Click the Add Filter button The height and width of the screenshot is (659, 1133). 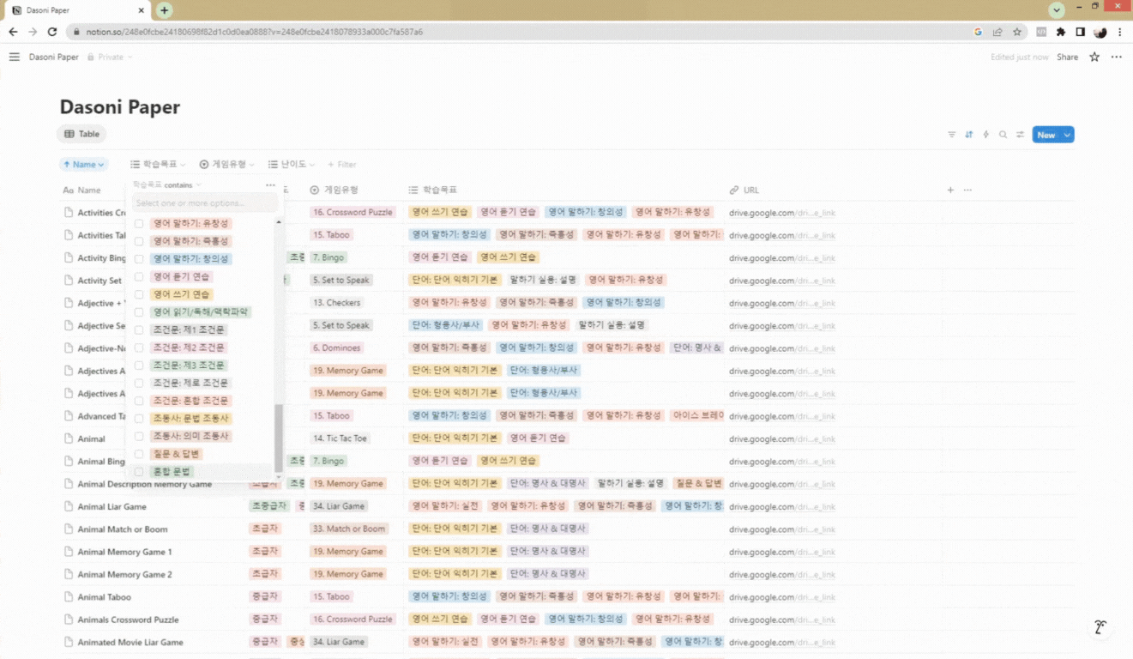(341, 164)
